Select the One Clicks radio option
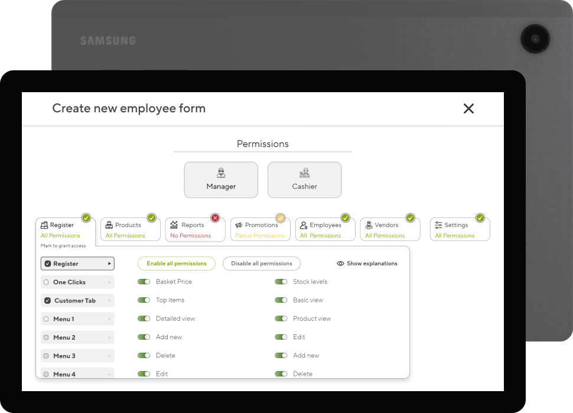This screenshot has height=413, width=573. tap(46, 282)
